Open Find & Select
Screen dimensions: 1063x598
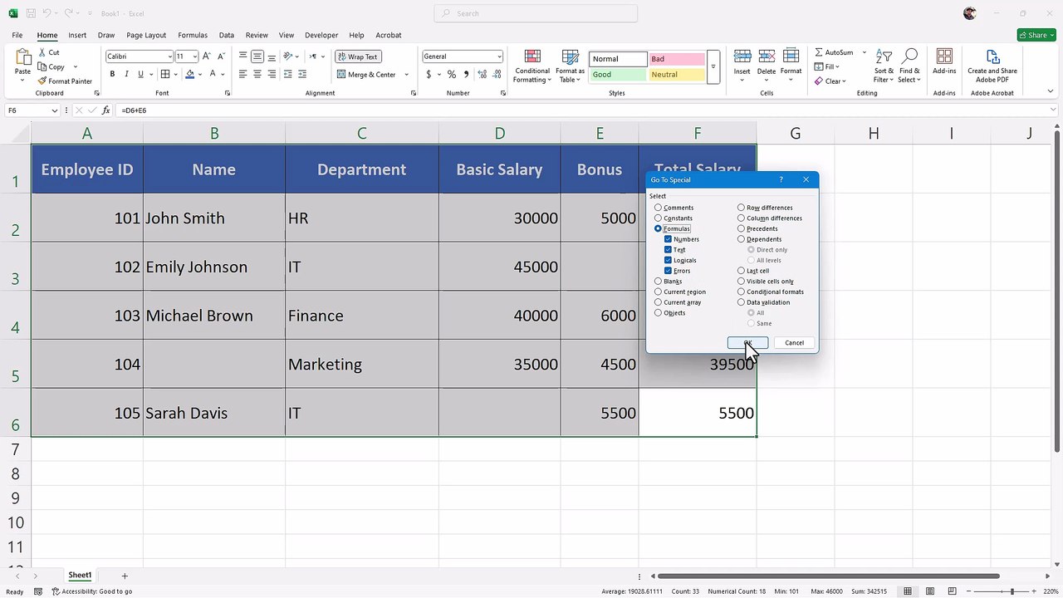tap(910, 66)
